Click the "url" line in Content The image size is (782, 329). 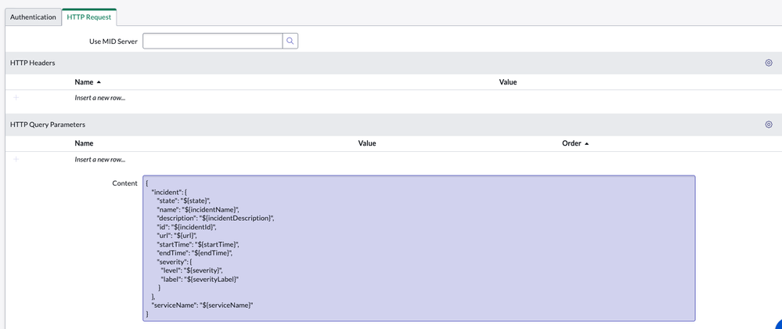pos(178,236)
